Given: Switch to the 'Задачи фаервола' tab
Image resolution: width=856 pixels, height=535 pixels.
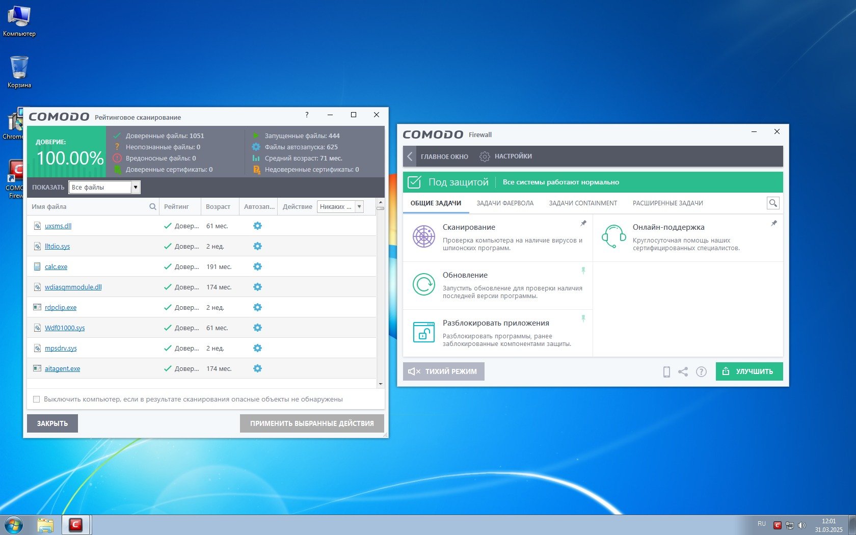Looking at the screenshot, I should tap(505, 203).
